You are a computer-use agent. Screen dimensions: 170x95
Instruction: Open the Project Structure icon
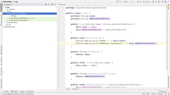click(x=165, y=2)
